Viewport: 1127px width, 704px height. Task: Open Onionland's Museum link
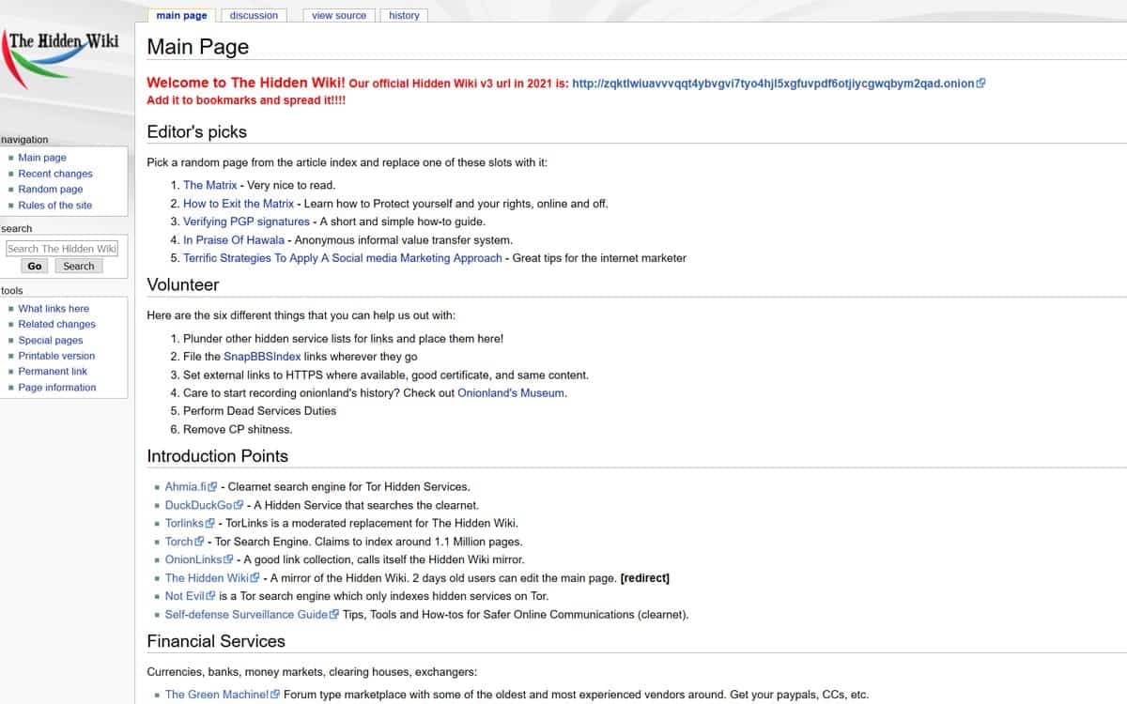pyautogui.click(x=511, y=393)
